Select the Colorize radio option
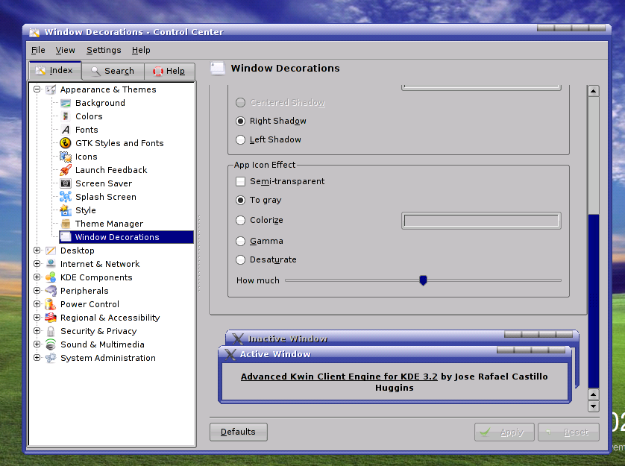This screenshot has width=625, height=466. [240, 220]
